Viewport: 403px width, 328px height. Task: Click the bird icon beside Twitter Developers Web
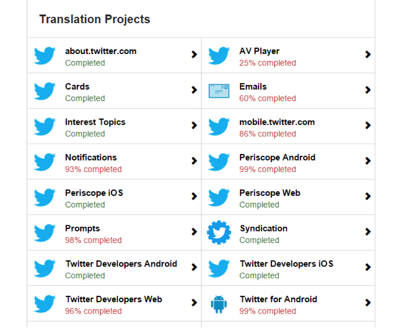click(x=45, y=304)
